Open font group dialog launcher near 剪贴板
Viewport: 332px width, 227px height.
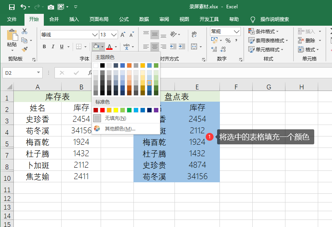pos(34,60)
